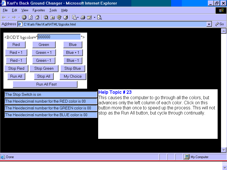227x170 pixels.
Task: Click the Blue button
Action: point(73,45)
